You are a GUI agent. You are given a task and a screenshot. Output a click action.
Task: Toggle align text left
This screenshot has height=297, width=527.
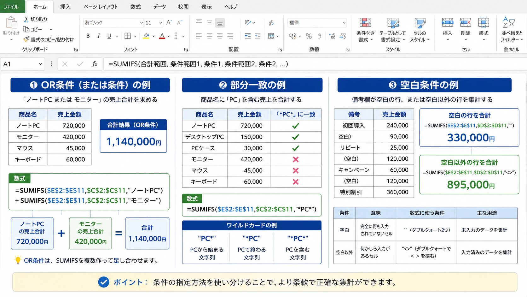tap(199, 36)
